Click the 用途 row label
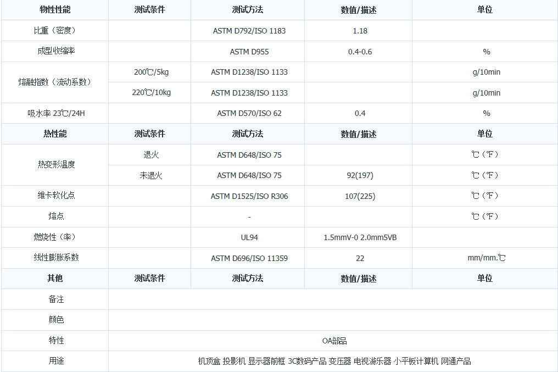Screen dimensions: 558x372 pos(55,361)
